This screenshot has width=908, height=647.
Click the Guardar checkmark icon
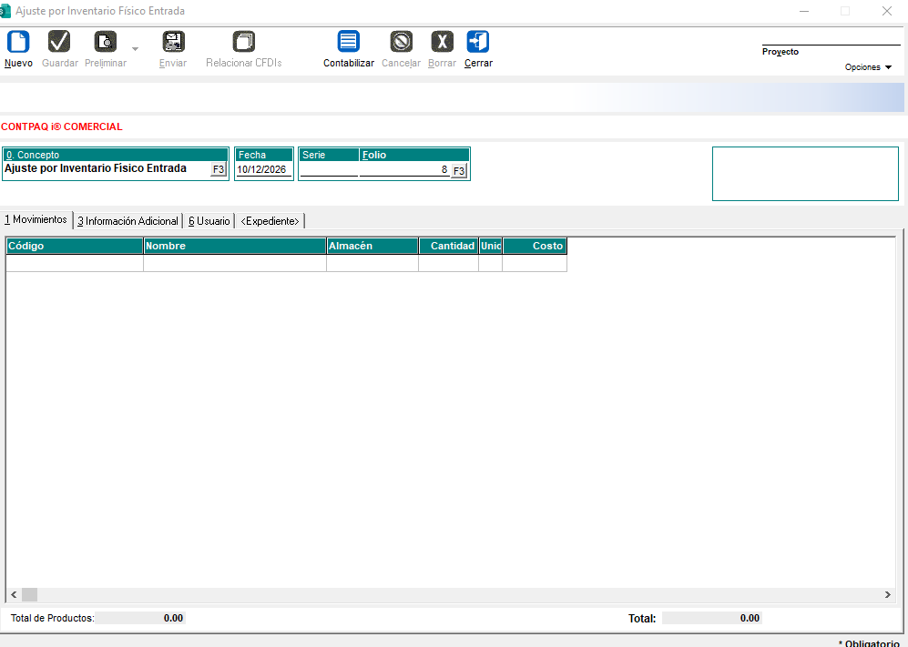pyautogui.click(x=59, y=42)
